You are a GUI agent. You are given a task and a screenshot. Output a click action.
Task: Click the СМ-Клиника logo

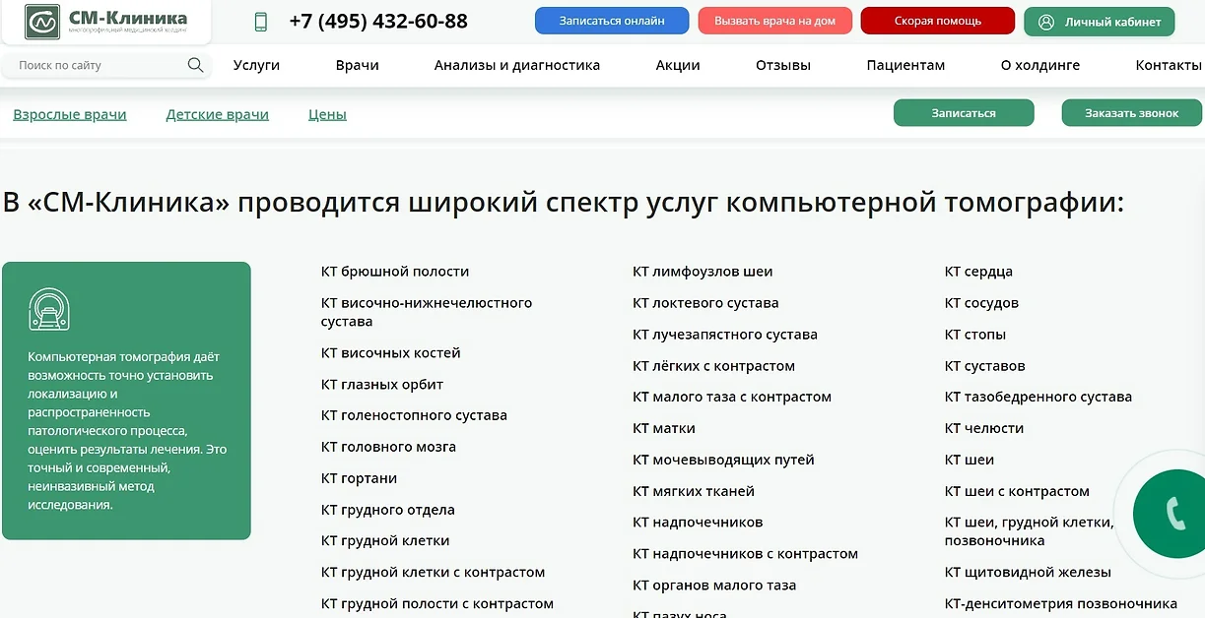105,21
